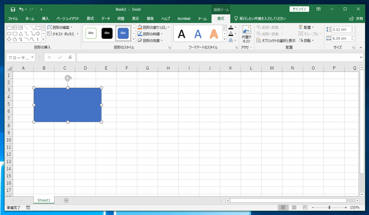This screenshot has width=369, height=215.
Task: Save the workbook with the floppy icon
Action: point(13,9)
